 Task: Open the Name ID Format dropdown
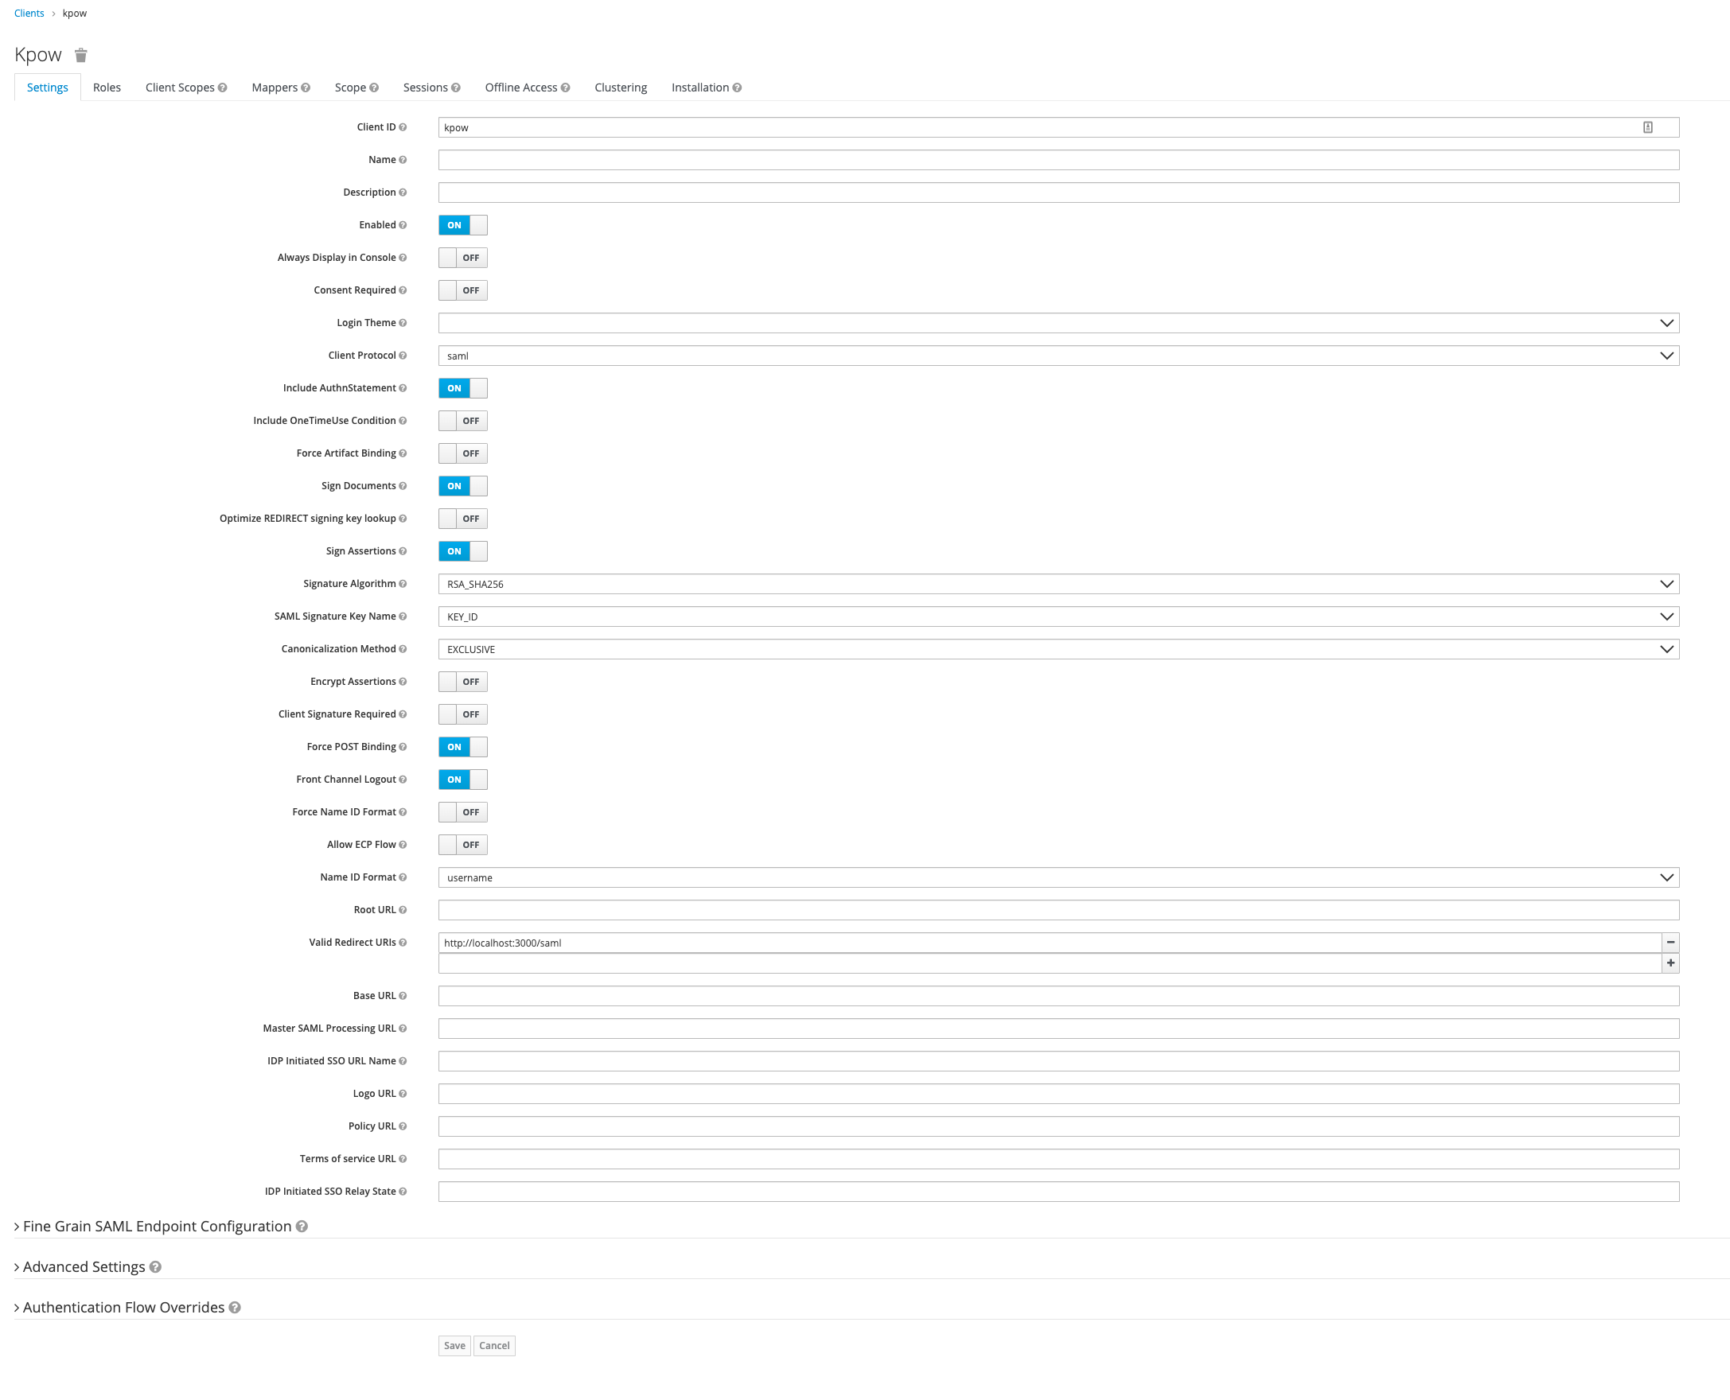(1058, 877)
